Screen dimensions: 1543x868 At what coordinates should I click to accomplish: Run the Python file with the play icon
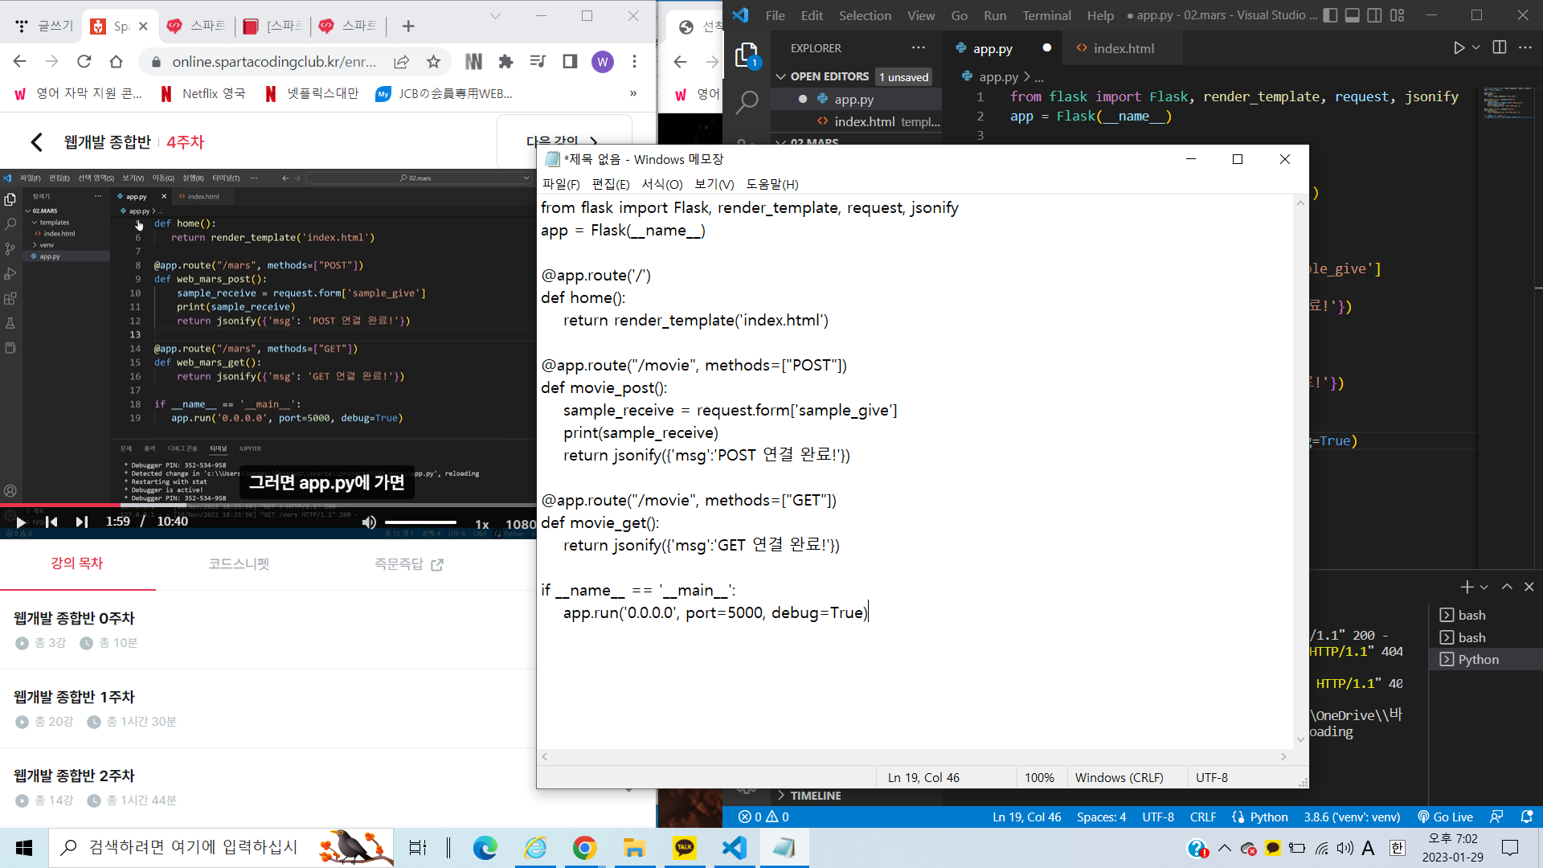click(x=1459, y=48)
